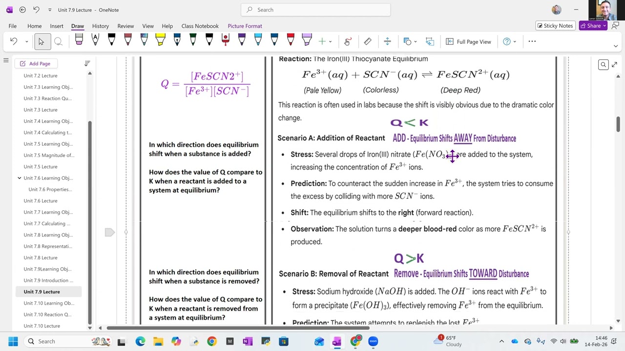Switch to the Insert tab

[x=57, y=26]
